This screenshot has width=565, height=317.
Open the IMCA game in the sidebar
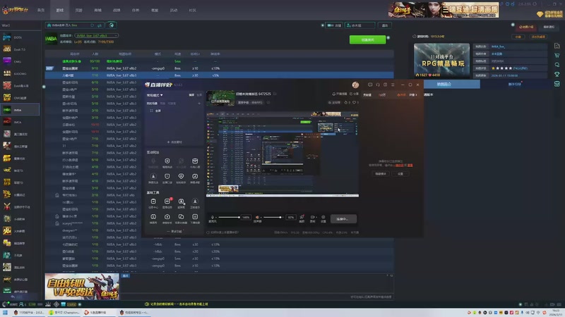(20, 122)
